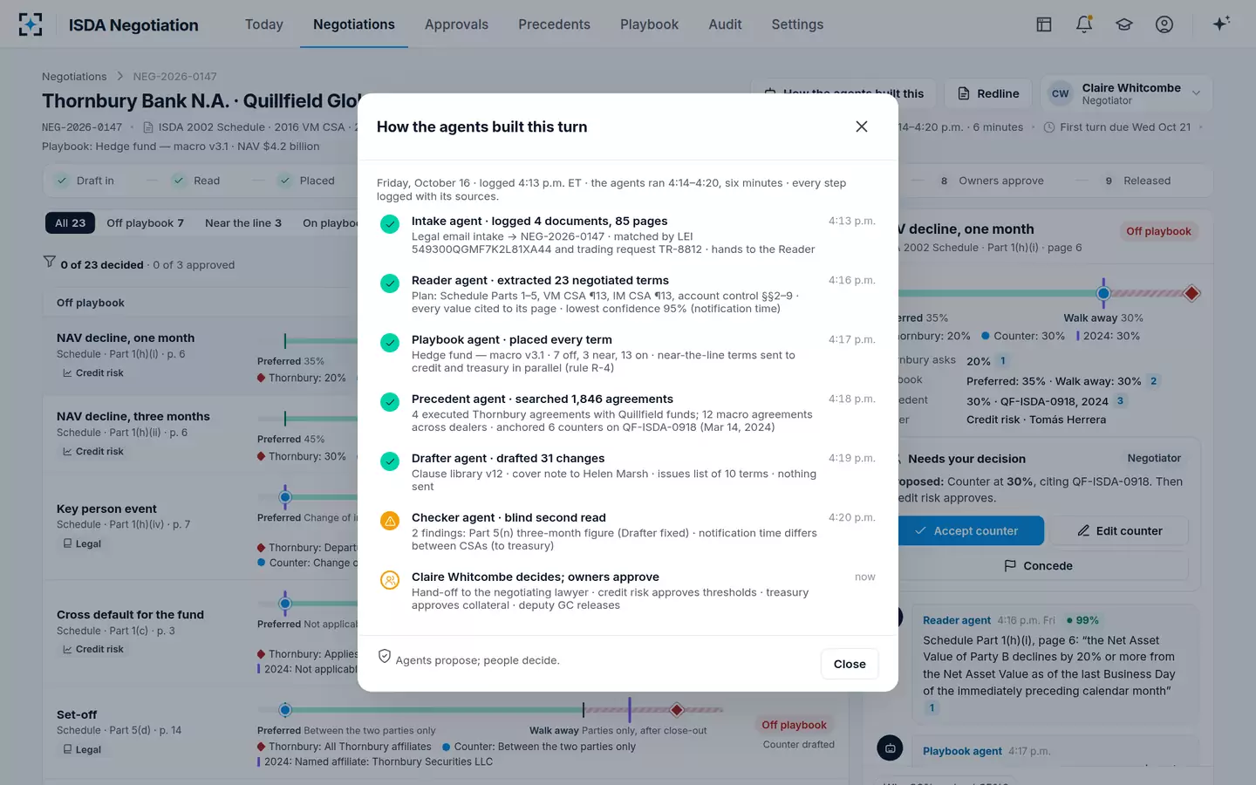This screenshot has width=1256, height=785.
Task: Open the layout panel icon in header
Action: (1044, 24)
